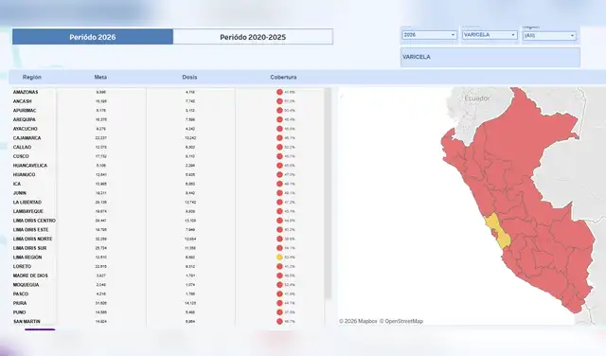Click the red coverage dot for JUNIN
Screen dimensions: 606x356
tap(279, 193)
